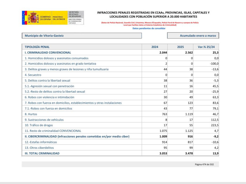
Task: Click the 112,5 variation for sustracciones de vehículos
Action: click(x=215, y=120)
